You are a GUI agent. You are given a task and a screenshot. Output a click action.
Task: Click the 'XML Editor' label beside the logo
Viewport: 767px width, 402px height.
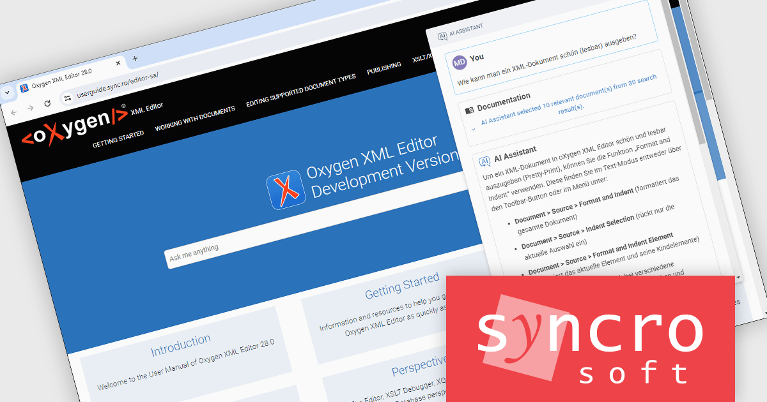click(146, 108)
